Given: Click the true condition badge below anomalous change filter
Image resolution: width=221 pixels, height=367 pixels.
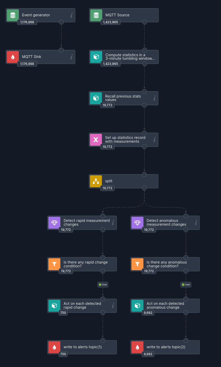Looking at the screenshot, I should tap(186, 284).
